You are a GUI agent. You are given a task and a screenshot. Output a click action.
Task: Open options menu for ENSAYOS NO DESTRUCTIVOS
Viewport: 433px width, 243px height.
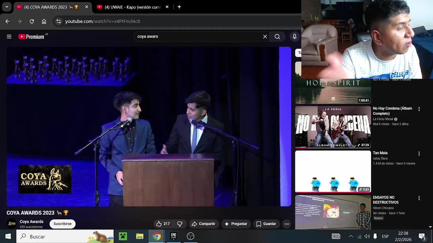[x=419, y=198]
